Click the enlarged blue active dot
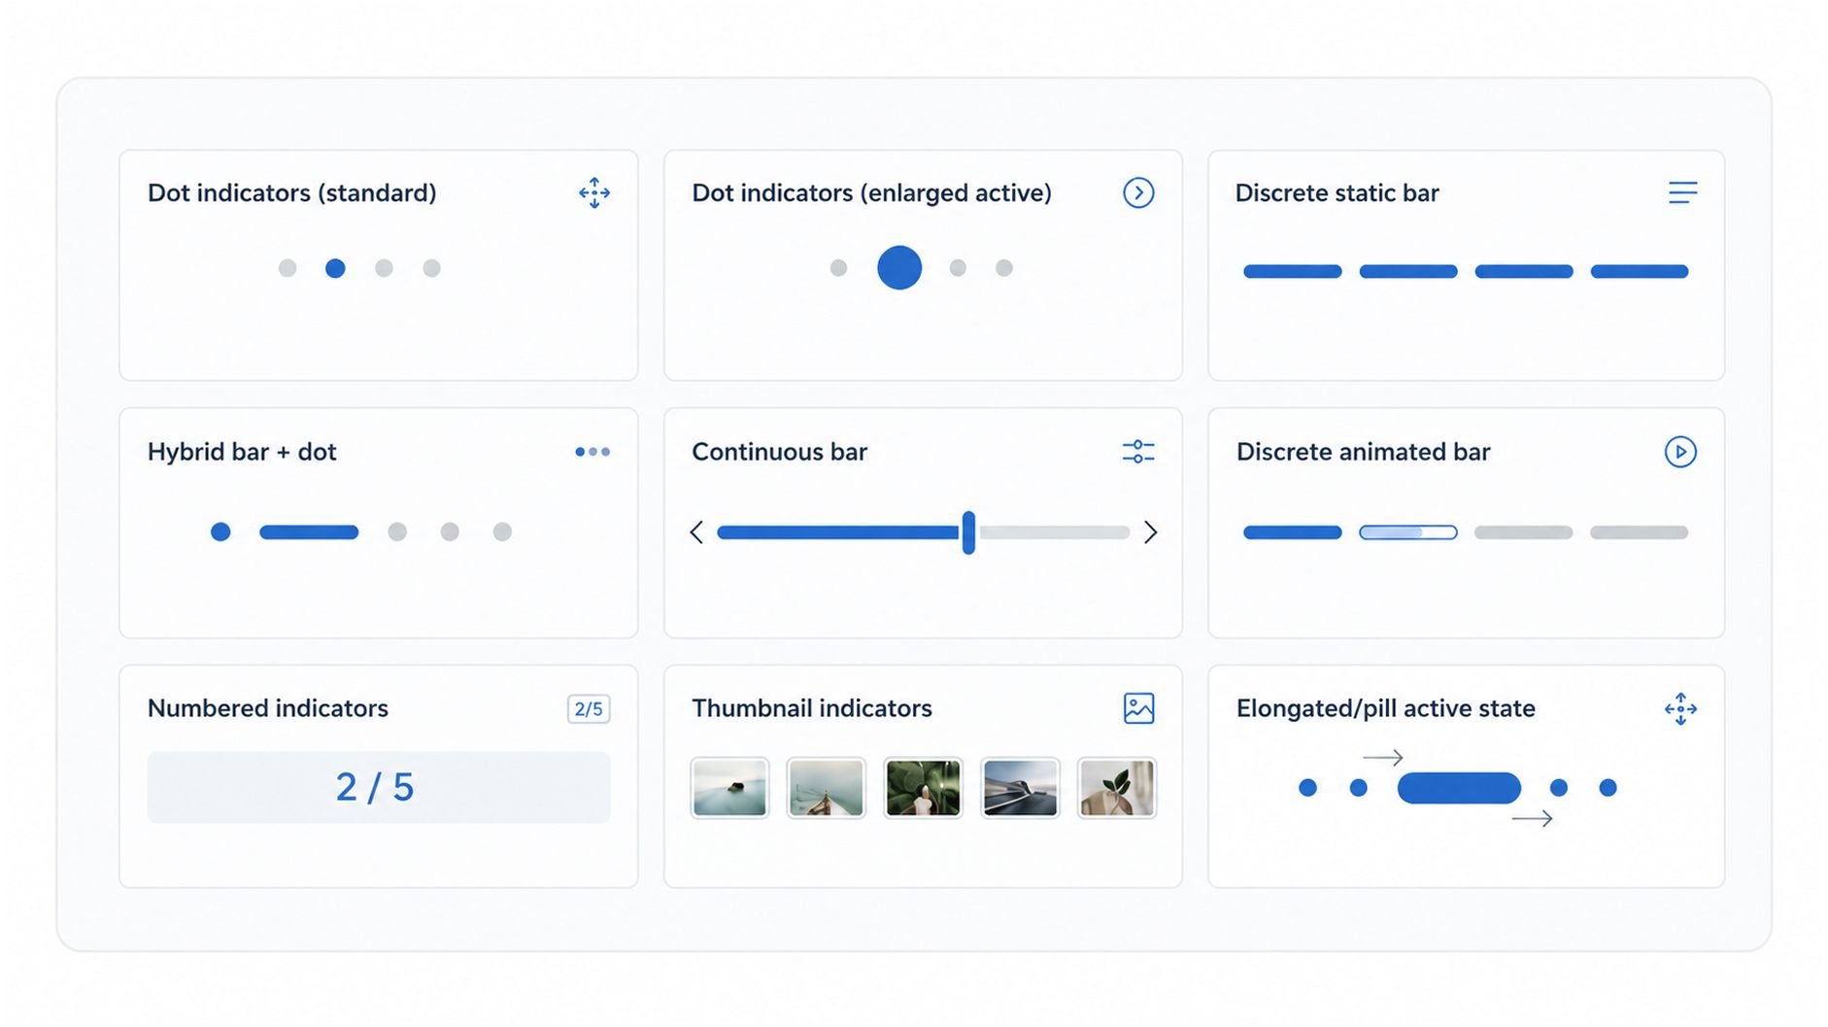 (899, 267)
